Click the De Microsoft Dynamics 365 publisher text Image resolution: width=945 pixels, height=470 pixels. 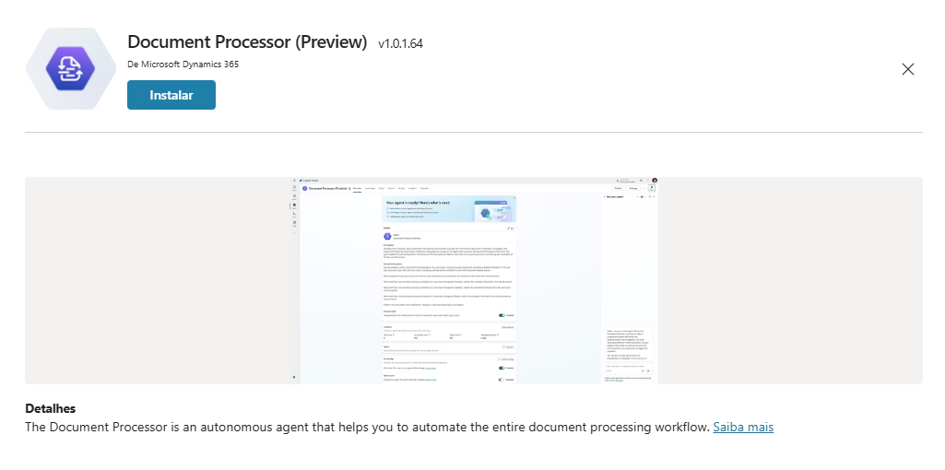[x=183, y=64]
